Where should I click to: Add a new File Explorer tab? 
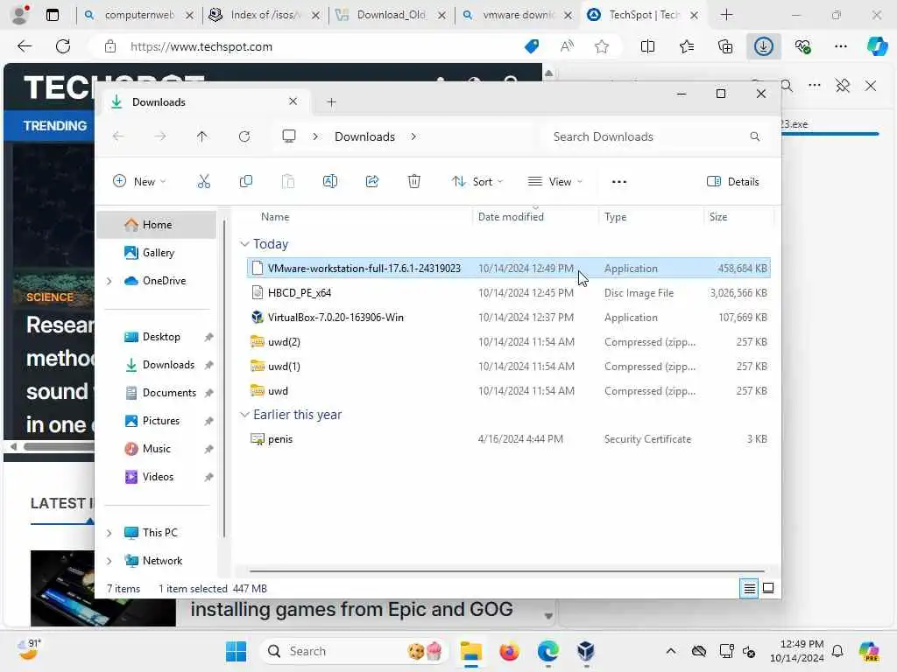331,102
